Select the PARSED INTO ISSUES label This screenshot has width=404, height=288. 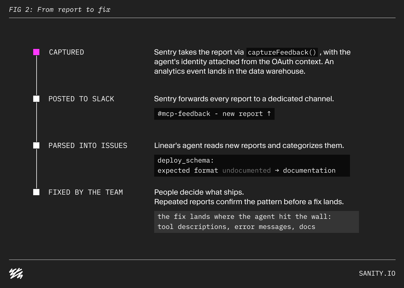point(88,146)
